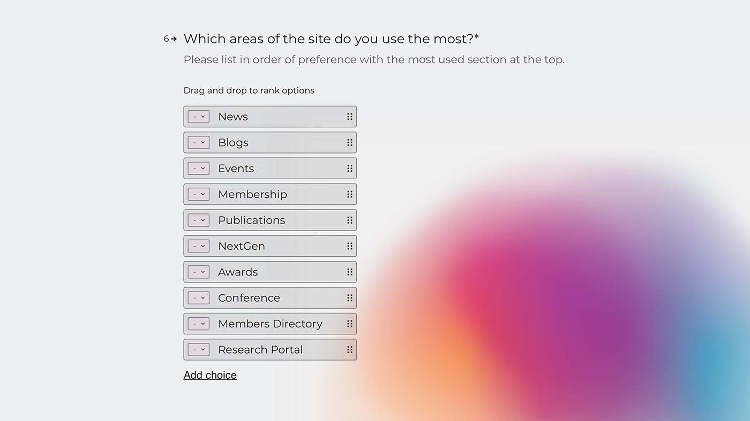Image resolution: width=750 pixels, height=421 pixels.
Task: Click the NextGen choice label
Action: (242, 246)
